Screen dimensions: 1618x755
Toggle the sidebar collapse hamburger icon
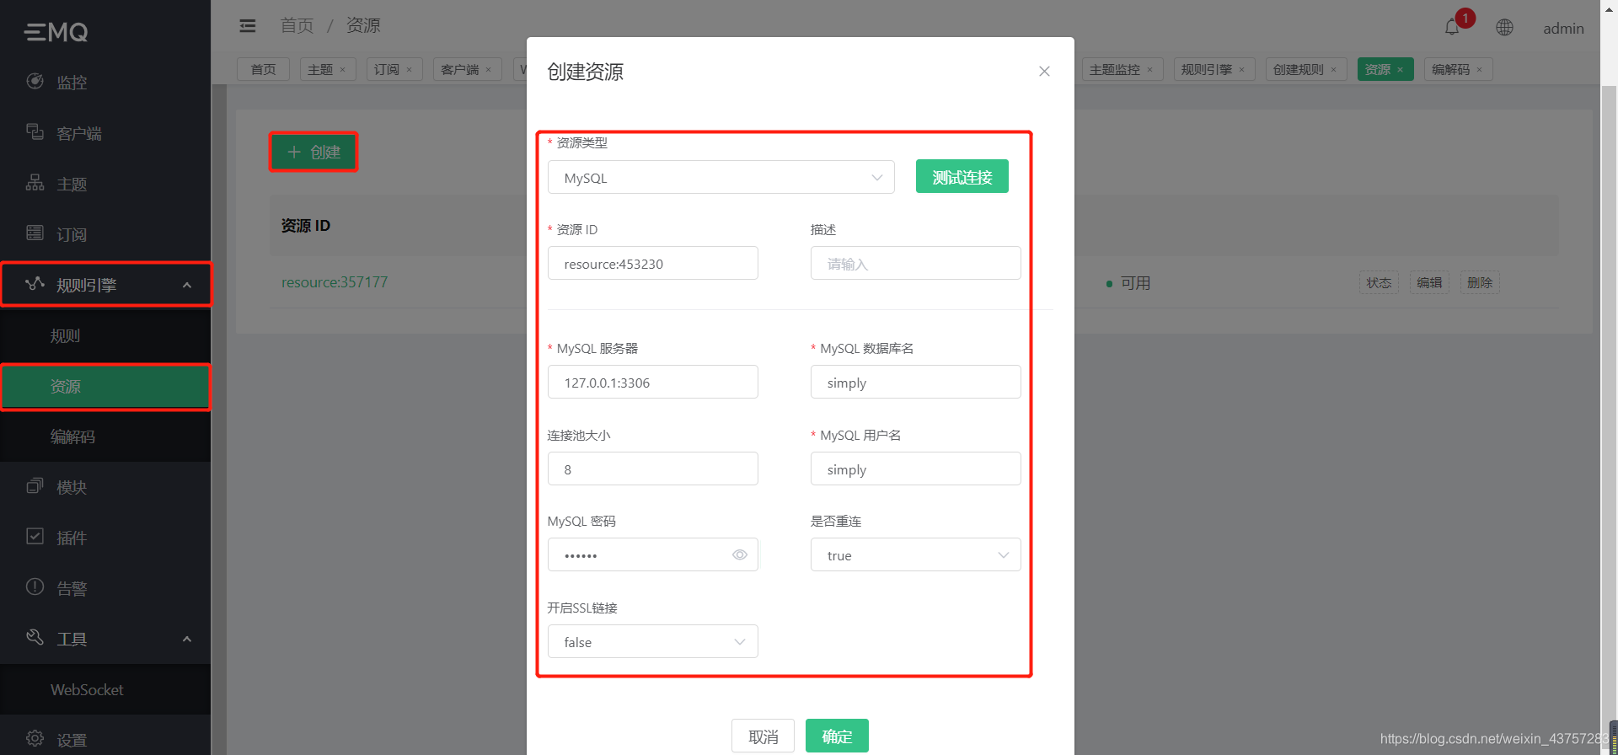pos(247,26)
